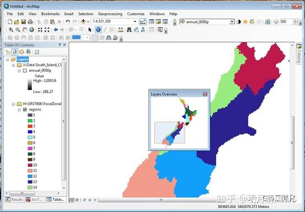Viewport: 305px width, 212px height.
Task: Click the Go To XY tool
Action: (x=143, y=30)
